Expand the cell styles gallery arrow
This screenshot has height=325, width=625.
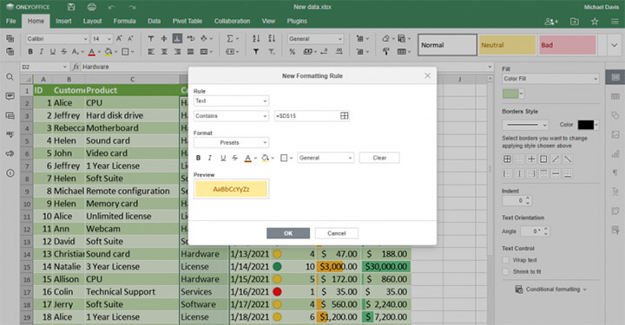pyautogui.click(x=614, y=45)
